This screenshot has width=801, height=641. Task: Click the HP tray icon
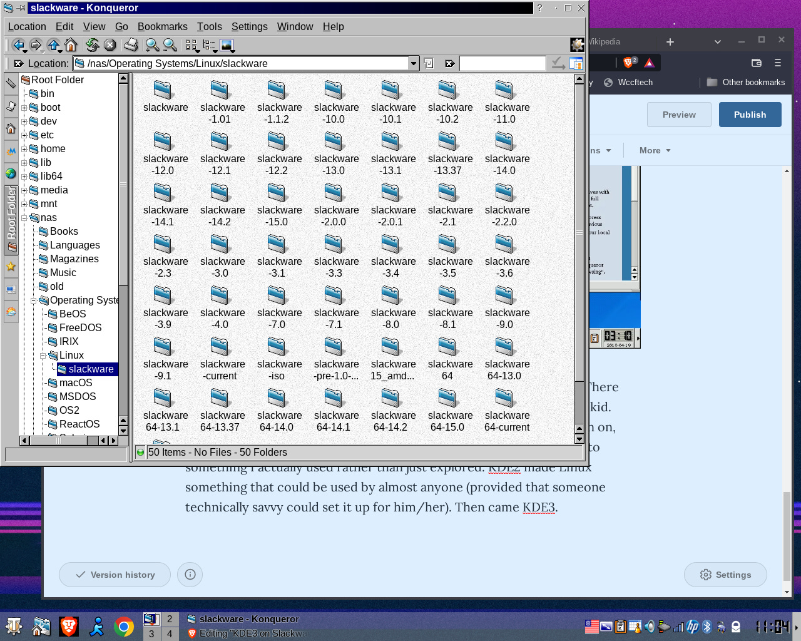point(693,627)
